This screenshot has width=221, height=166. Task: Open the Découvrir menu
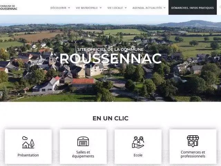pos(58,8)
